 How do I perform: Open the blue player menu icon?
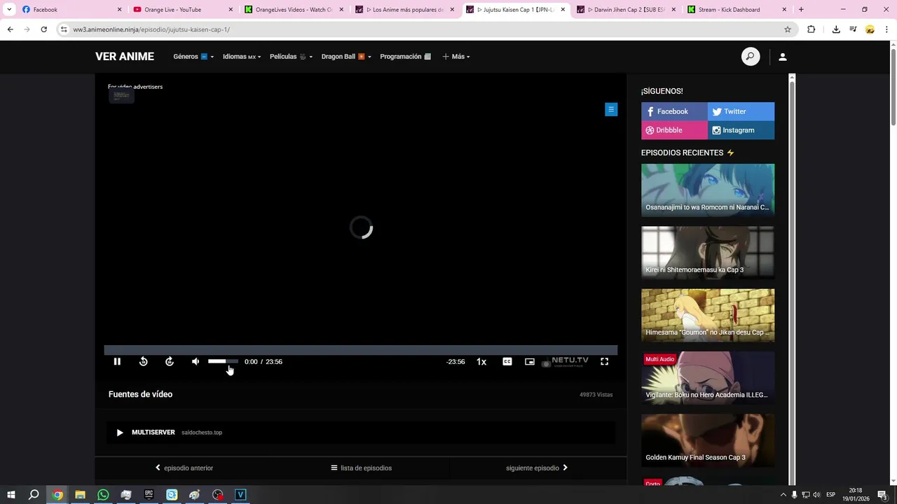pos(611,109)
